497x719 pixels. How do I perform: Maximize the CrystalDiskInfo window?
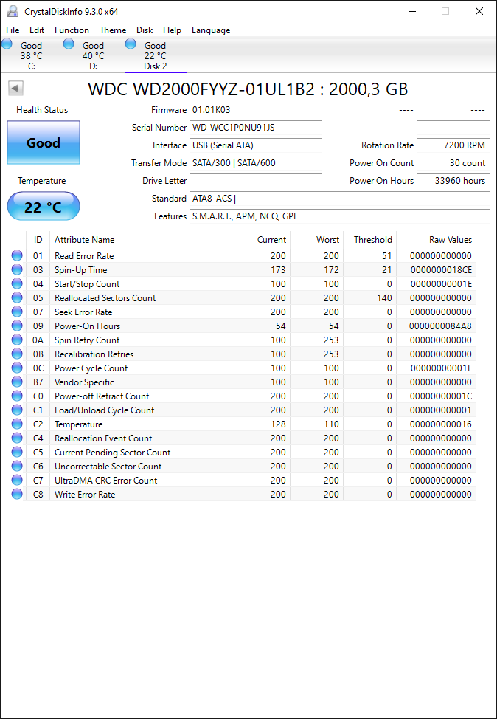tap(445, 12)
